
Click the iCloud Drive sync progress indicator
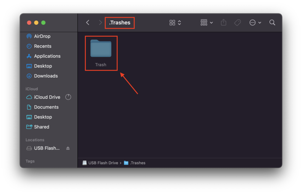[68, 97]
